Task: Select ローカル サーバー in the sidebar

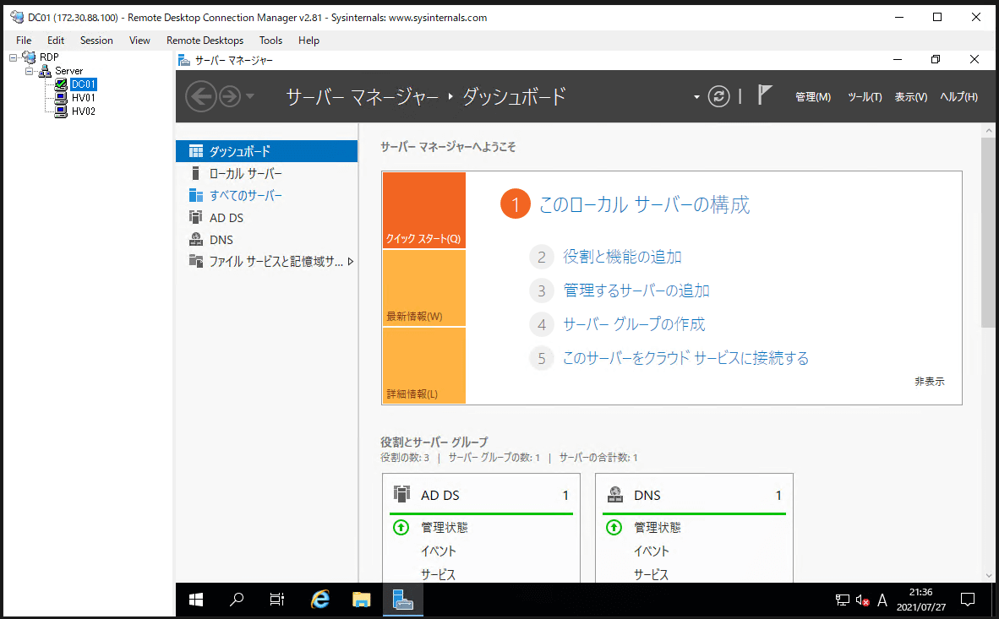Action: tap(266, 173)
